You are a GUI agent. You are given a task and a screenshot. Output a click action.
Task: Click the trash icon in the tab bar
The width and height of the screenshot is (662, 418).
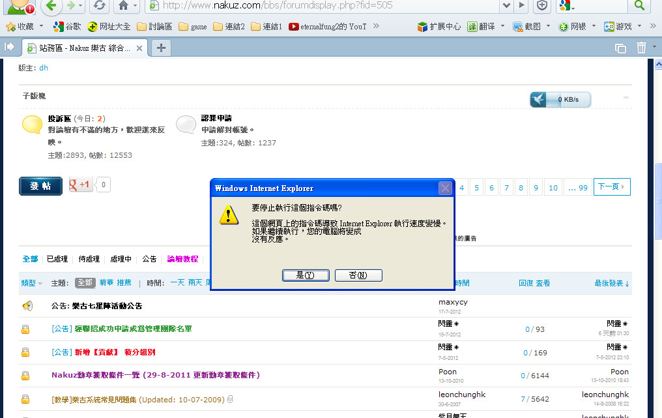point(642,48)
